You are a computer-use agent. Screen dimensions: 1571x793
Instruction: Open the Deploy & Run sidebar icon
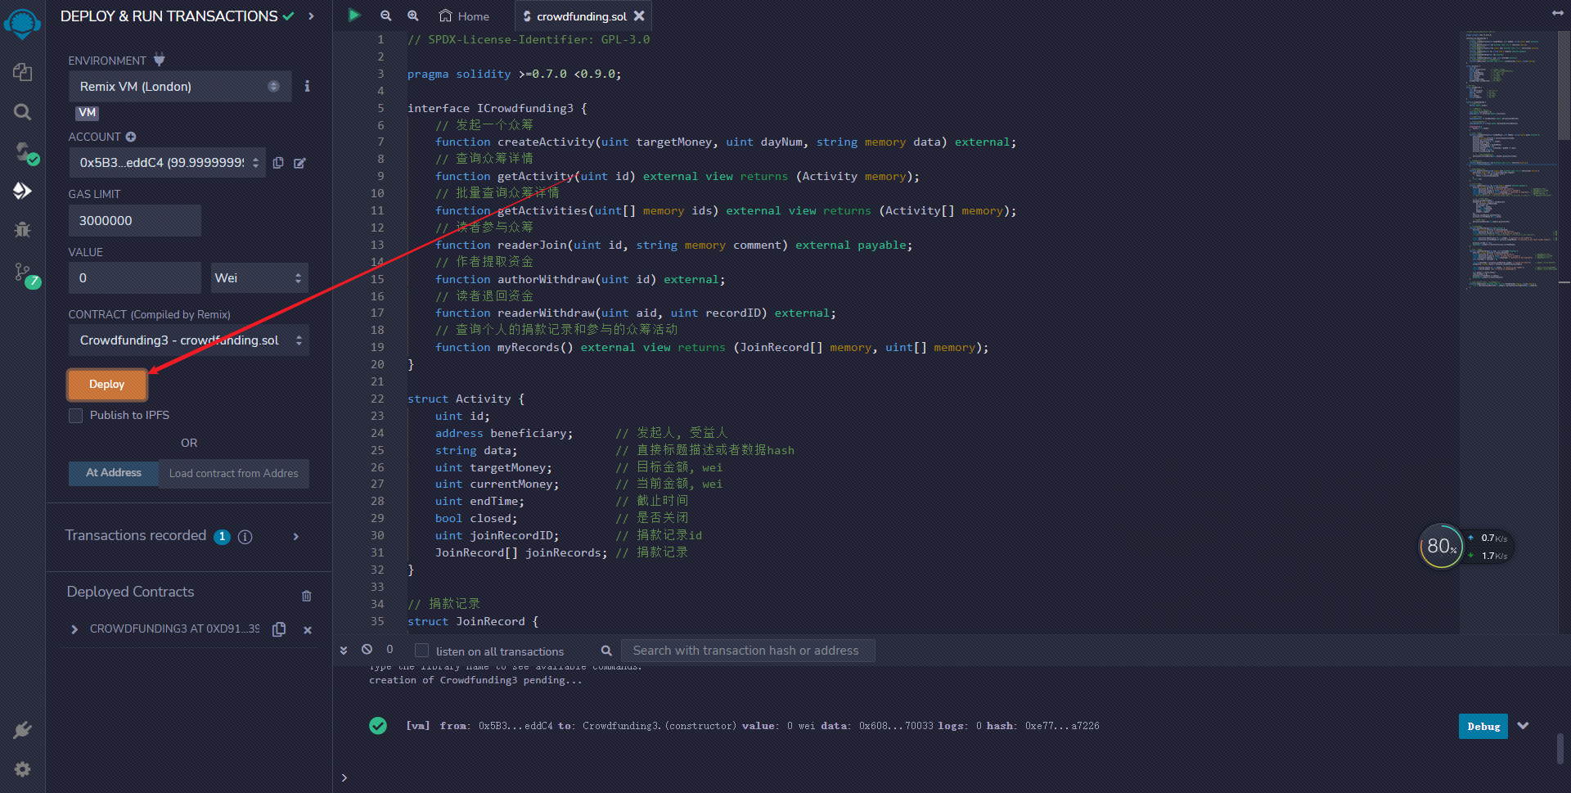tap(22, 191)
